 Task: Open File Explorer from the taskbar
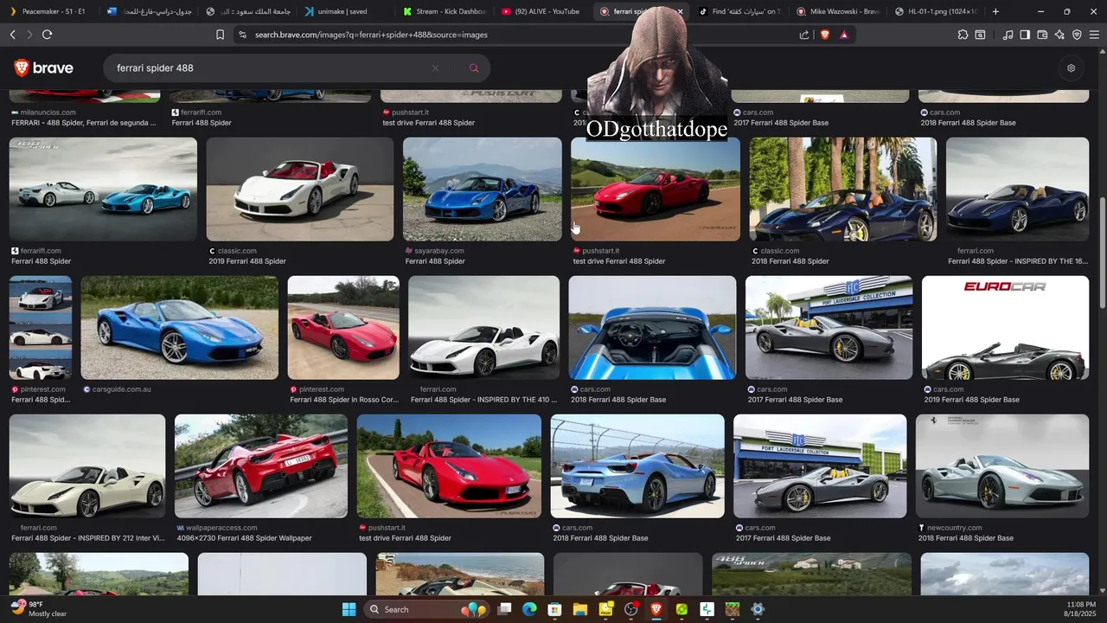coord(580,609)
